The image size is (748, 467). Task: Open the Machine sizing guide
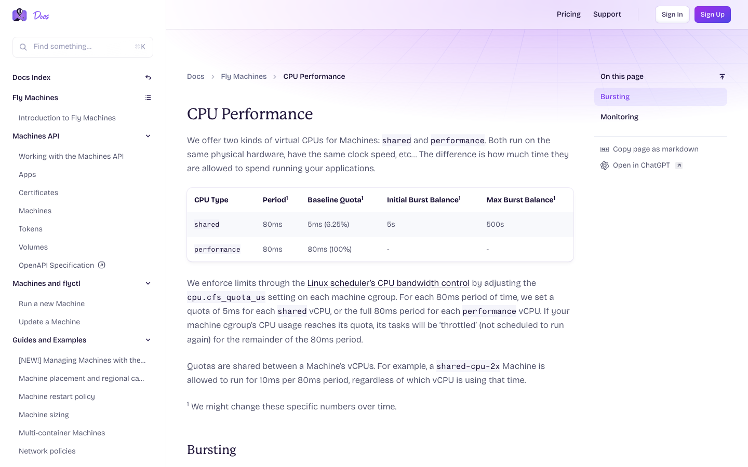(x=44, y=415)
